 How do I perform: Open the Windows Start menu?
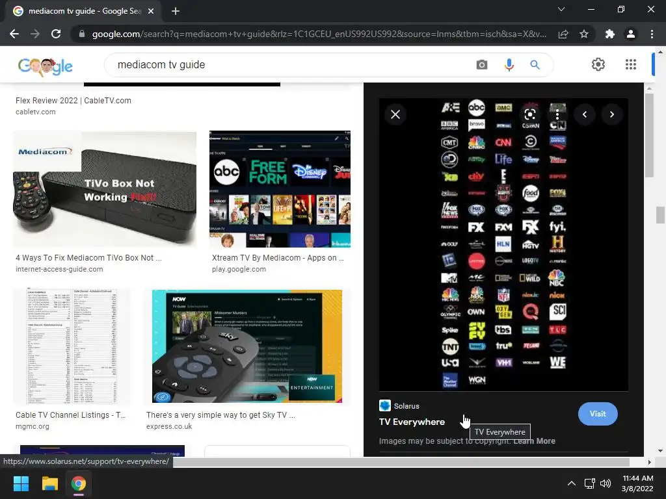(x=21, y=483)
